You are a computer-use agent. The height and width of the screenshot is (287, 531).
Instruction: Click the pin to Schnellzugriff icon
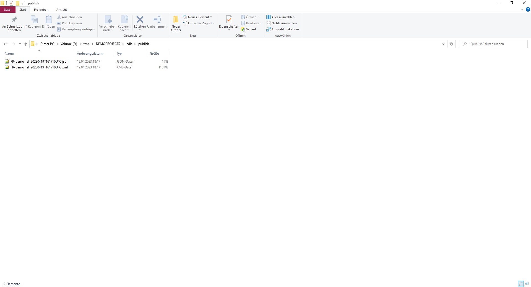[x=14, y=20]
